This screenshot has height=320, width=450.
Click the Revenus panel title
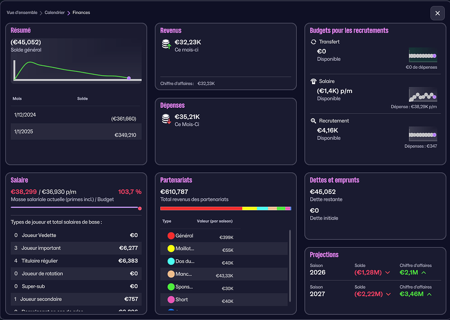coord(171,31)
